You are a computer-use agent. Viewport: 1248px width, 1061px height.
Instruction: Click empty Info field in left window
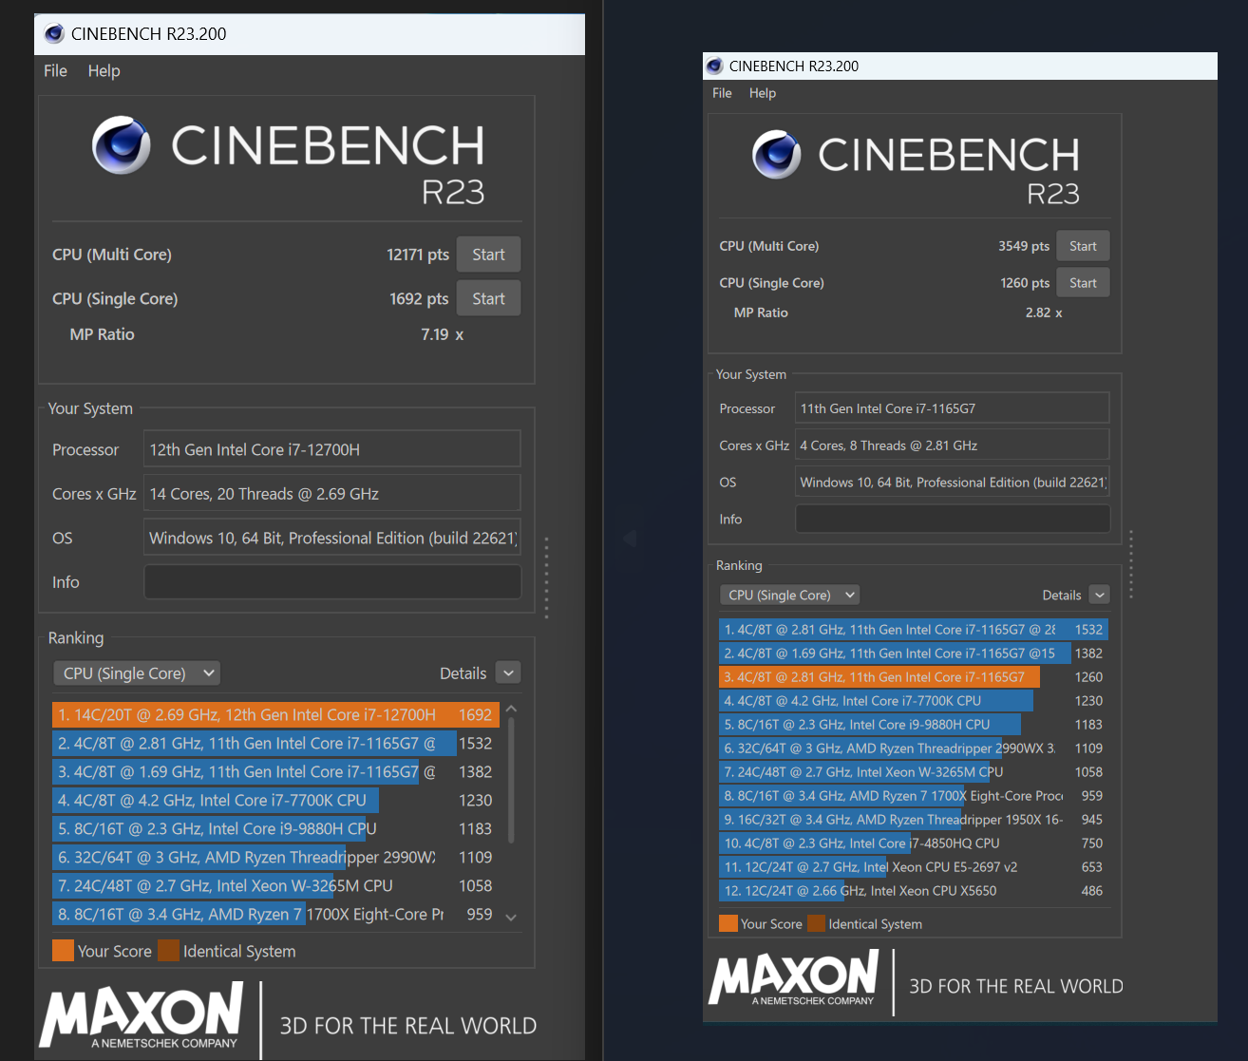coord(331,582)
